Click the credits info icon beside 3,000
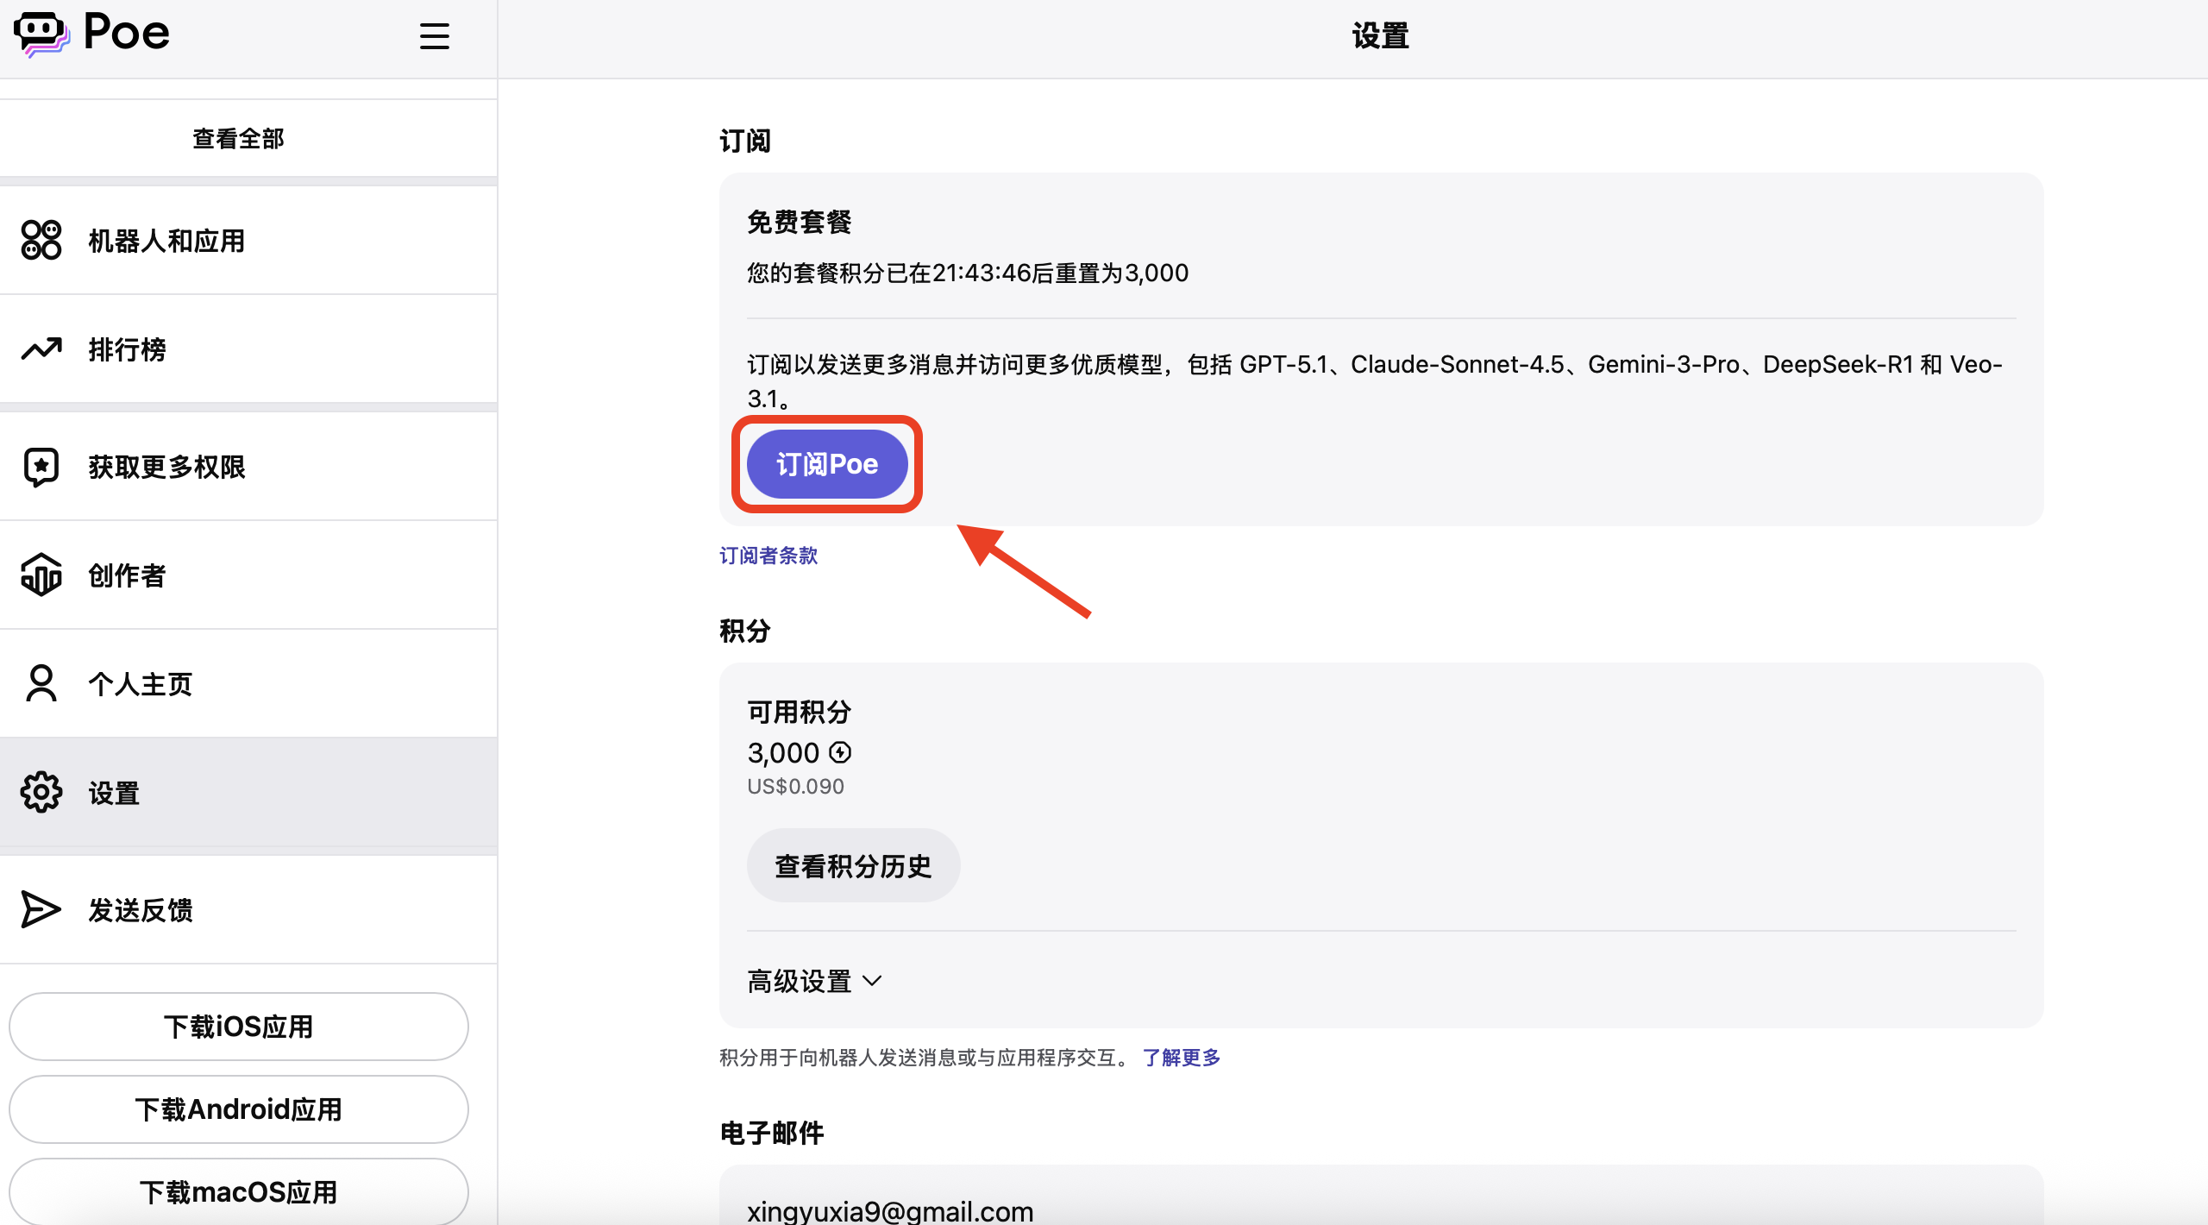 click(840, 752)
